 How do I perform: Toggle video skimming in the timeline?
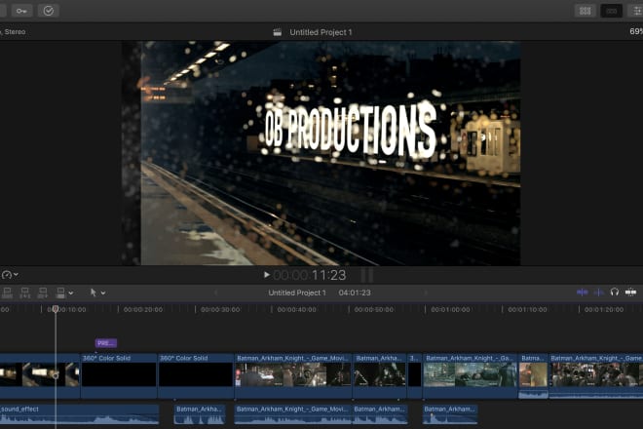pos(583,292)
